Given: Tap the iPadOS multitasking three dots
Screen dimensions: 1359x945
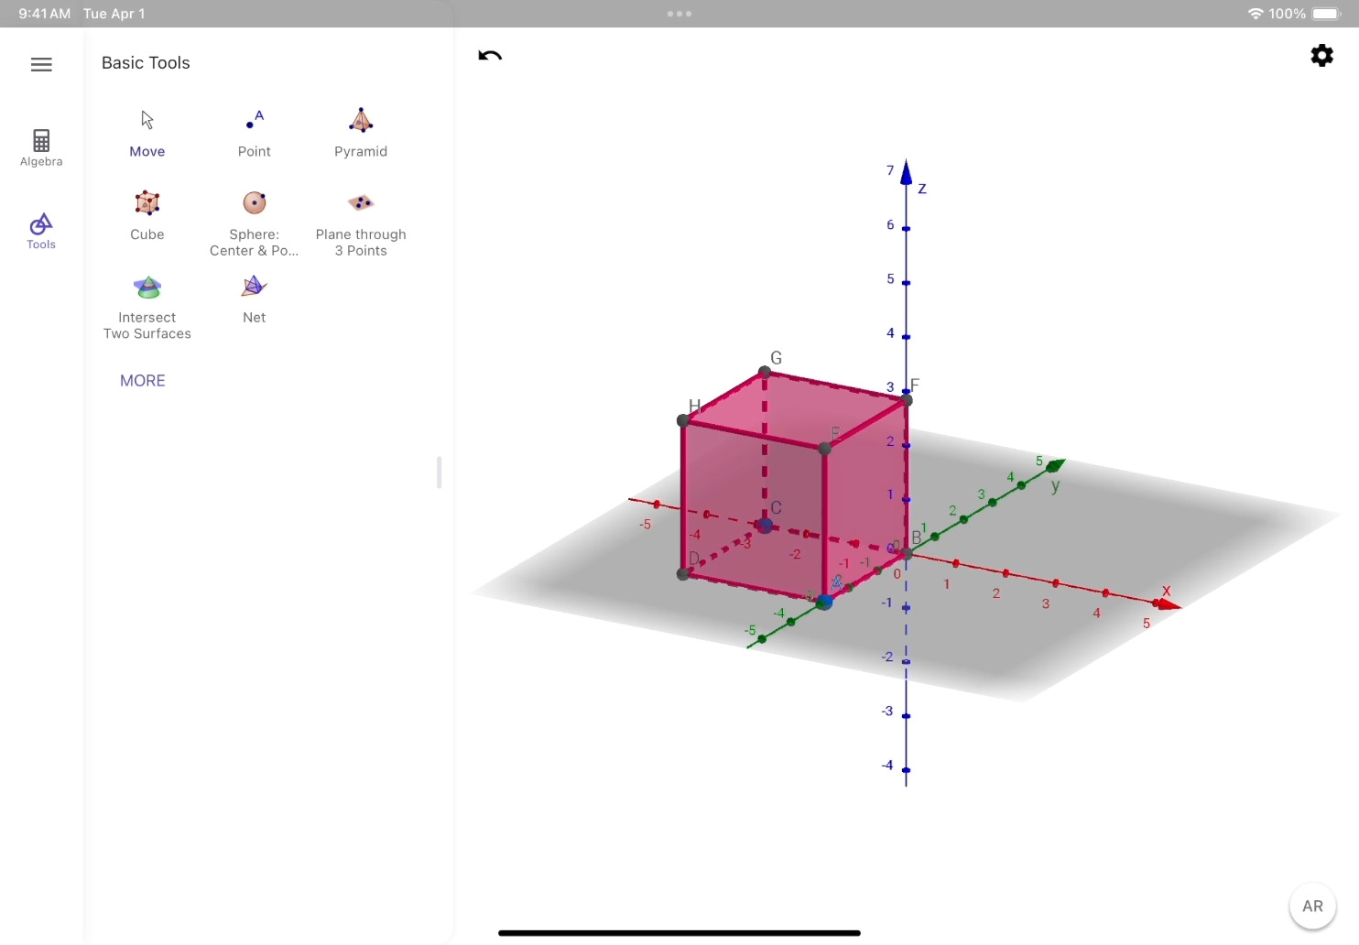Looking at the screenshot, I should pos(679,14).
